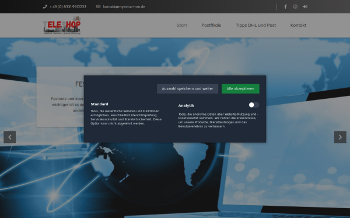
Task: Click the phone icon in top bar
Action: coord(45,6)
